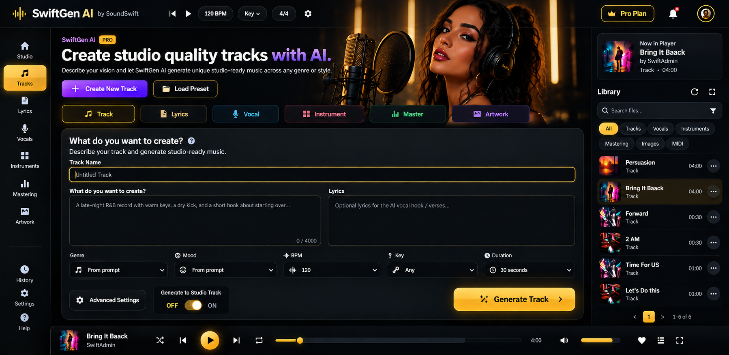Open the notifications bell

(673, 14)
